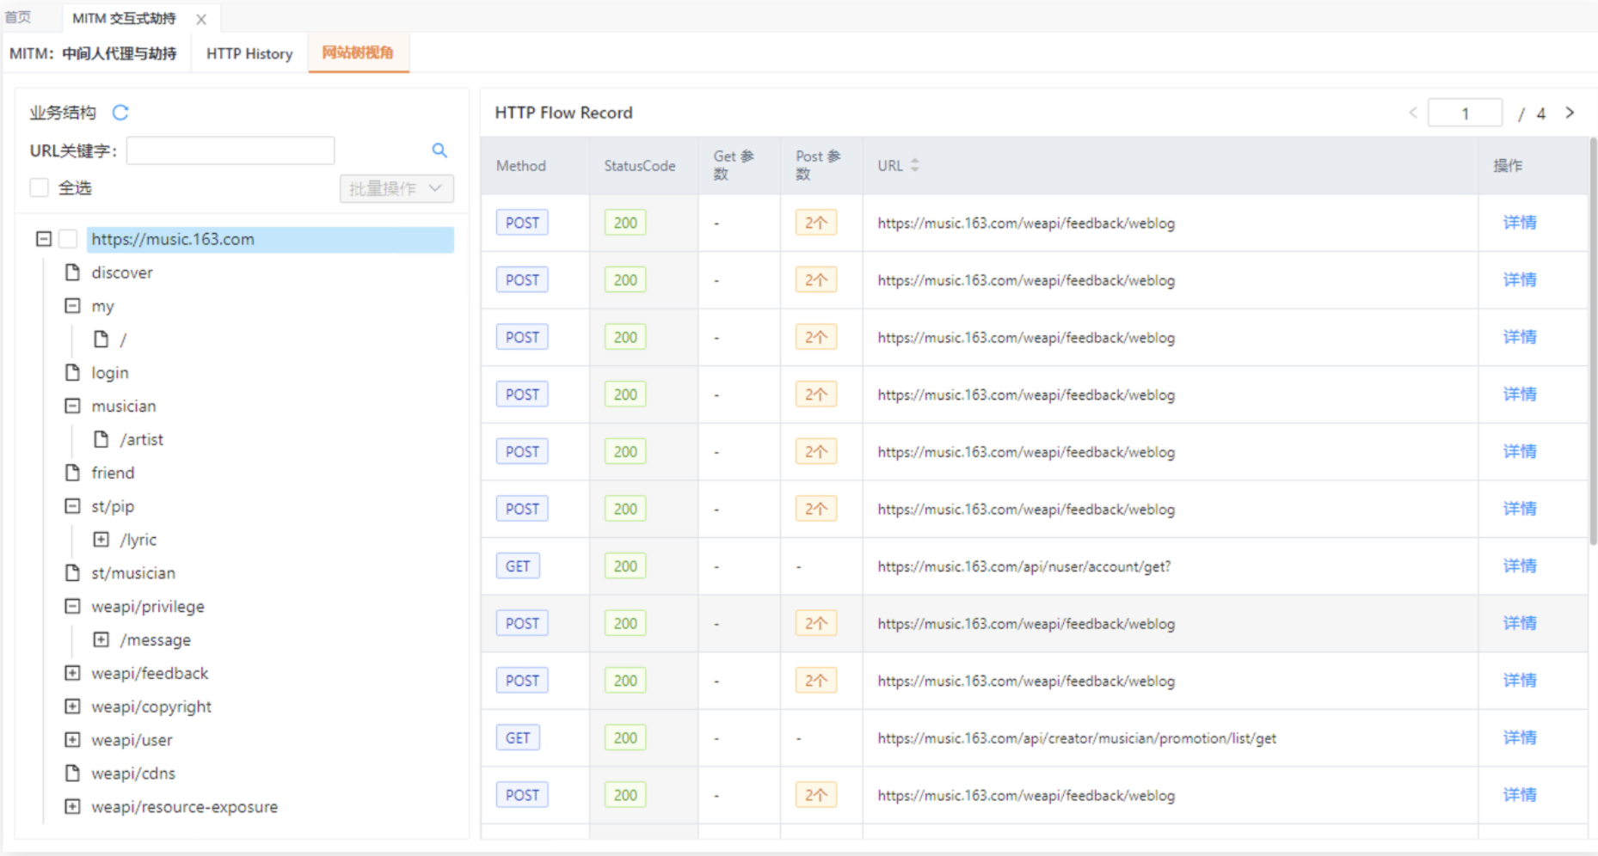The height and width of the screenshot is (856, 1598).
Task: Check the box next to https://music.163.com
Action: tap(68, 239)
